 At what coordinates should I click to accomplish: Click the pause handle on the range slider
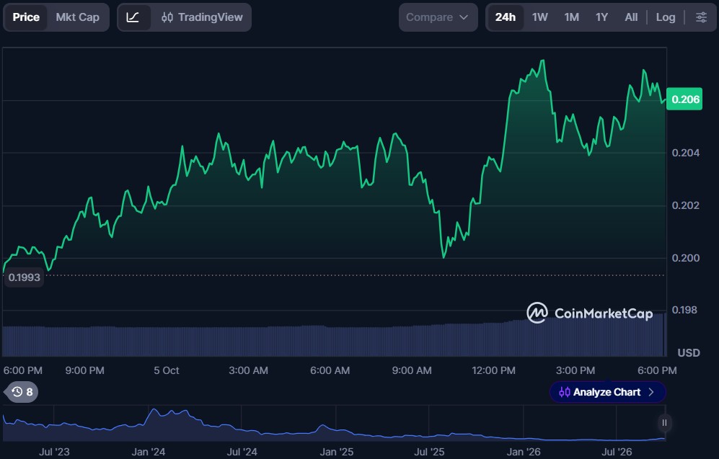(664, 422)
